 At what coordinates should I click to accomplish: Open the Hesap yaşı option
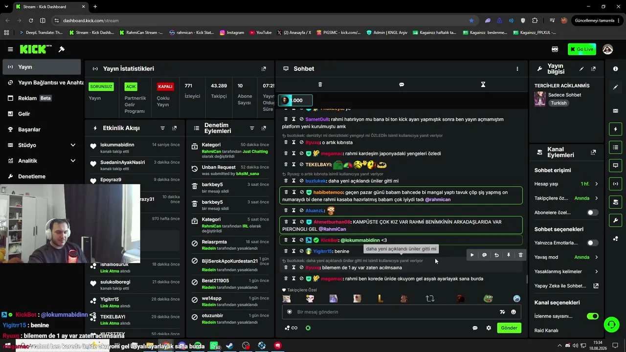(566, 184)
